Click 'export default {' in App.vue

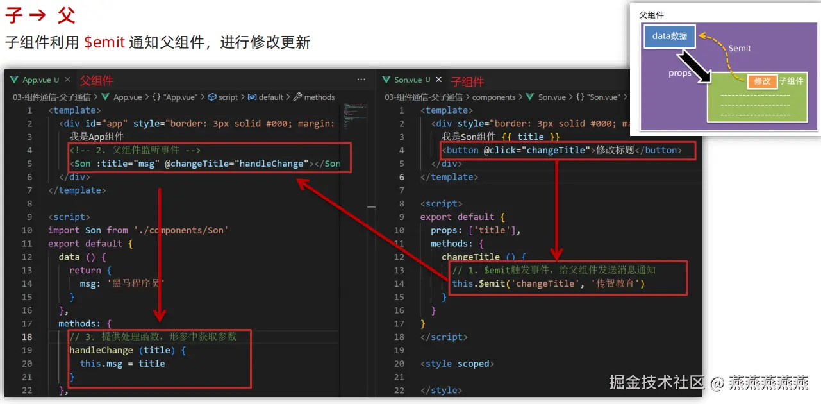point(90,244)
